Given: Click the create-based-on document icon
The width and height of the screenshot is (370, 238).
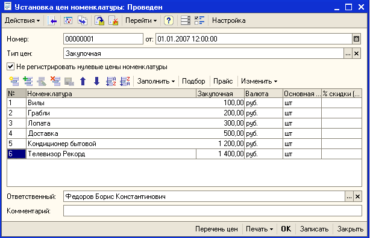Looking at the screenshot, I should (83, 20).
